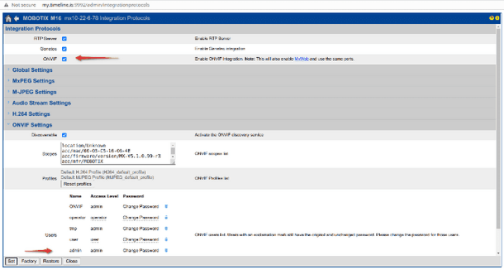This screenshot has width=504, height=270.
Task: Click the back arrow in header
Action: (x=16, y=17)
